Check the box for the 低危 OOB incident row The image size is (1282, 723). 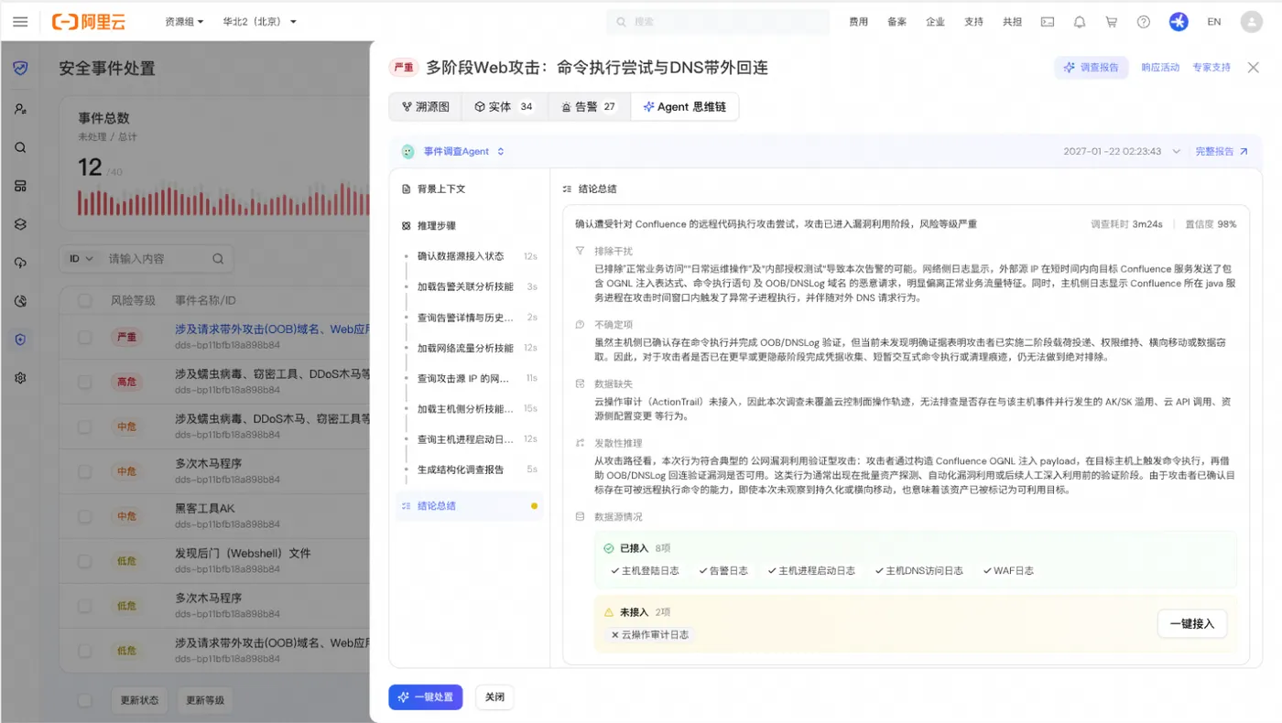pos(85,651)
